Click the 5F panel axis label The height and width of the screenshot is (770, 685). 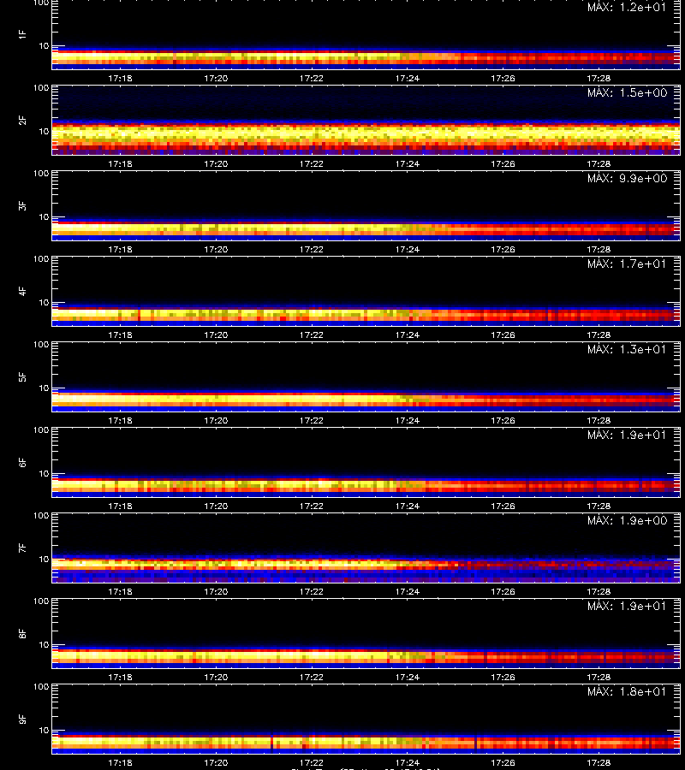pos(22,376)
